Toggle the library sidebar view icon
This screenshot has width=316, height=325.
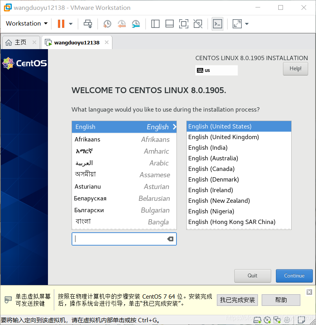pyautogui.click(x=155, y=24)
